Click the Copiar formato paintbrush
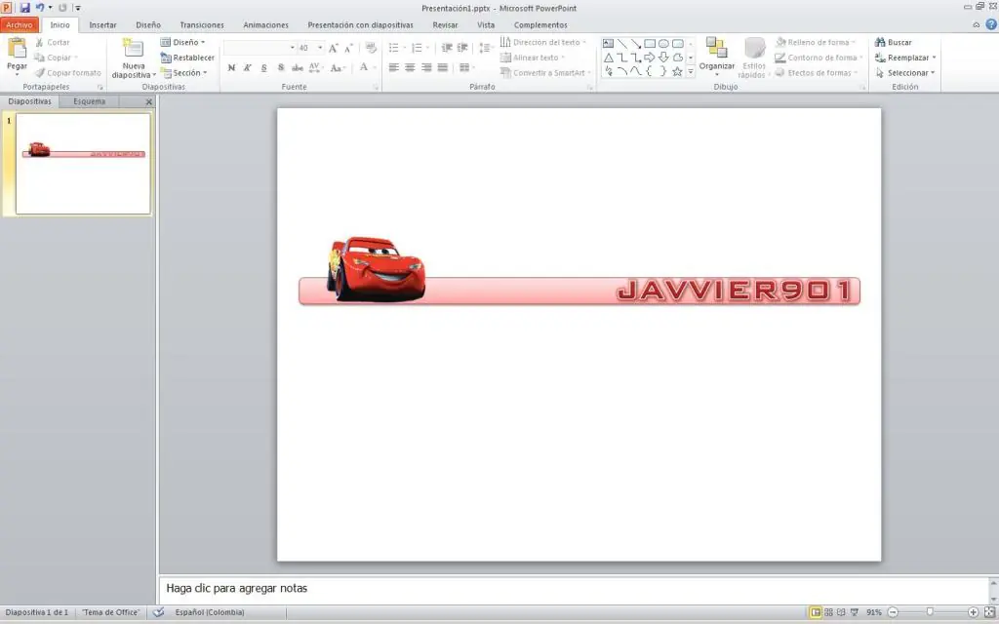This screenshot has width=999, height=624. (x=67, y=72)
